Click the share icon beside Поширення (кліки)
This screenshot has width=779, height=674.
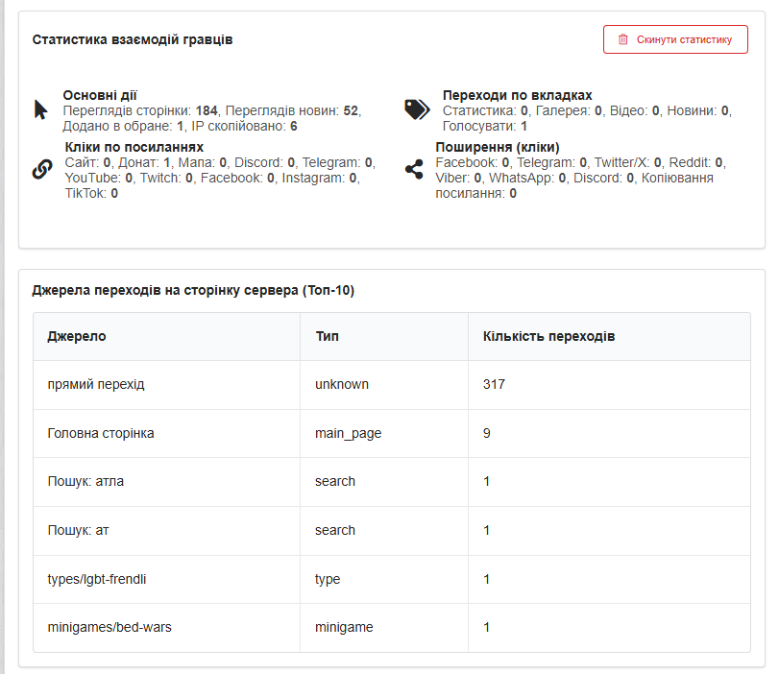point(414,170)
